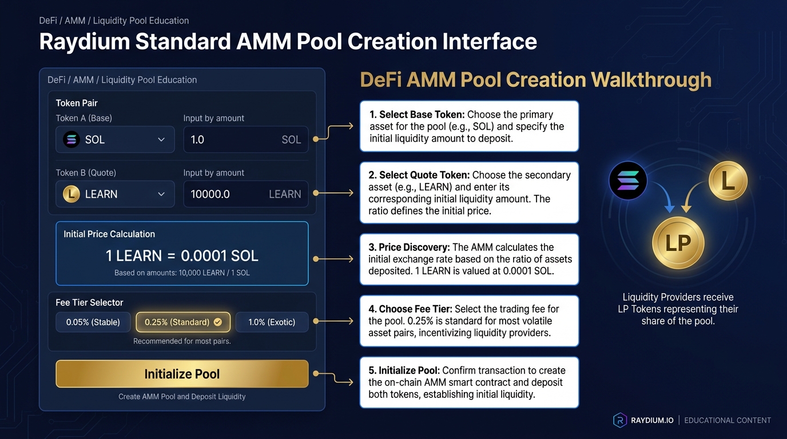This screenshot has width=787, height=439.
Task: Click the 'Input by amount' label above LEARN field
Action: [214, 173]
